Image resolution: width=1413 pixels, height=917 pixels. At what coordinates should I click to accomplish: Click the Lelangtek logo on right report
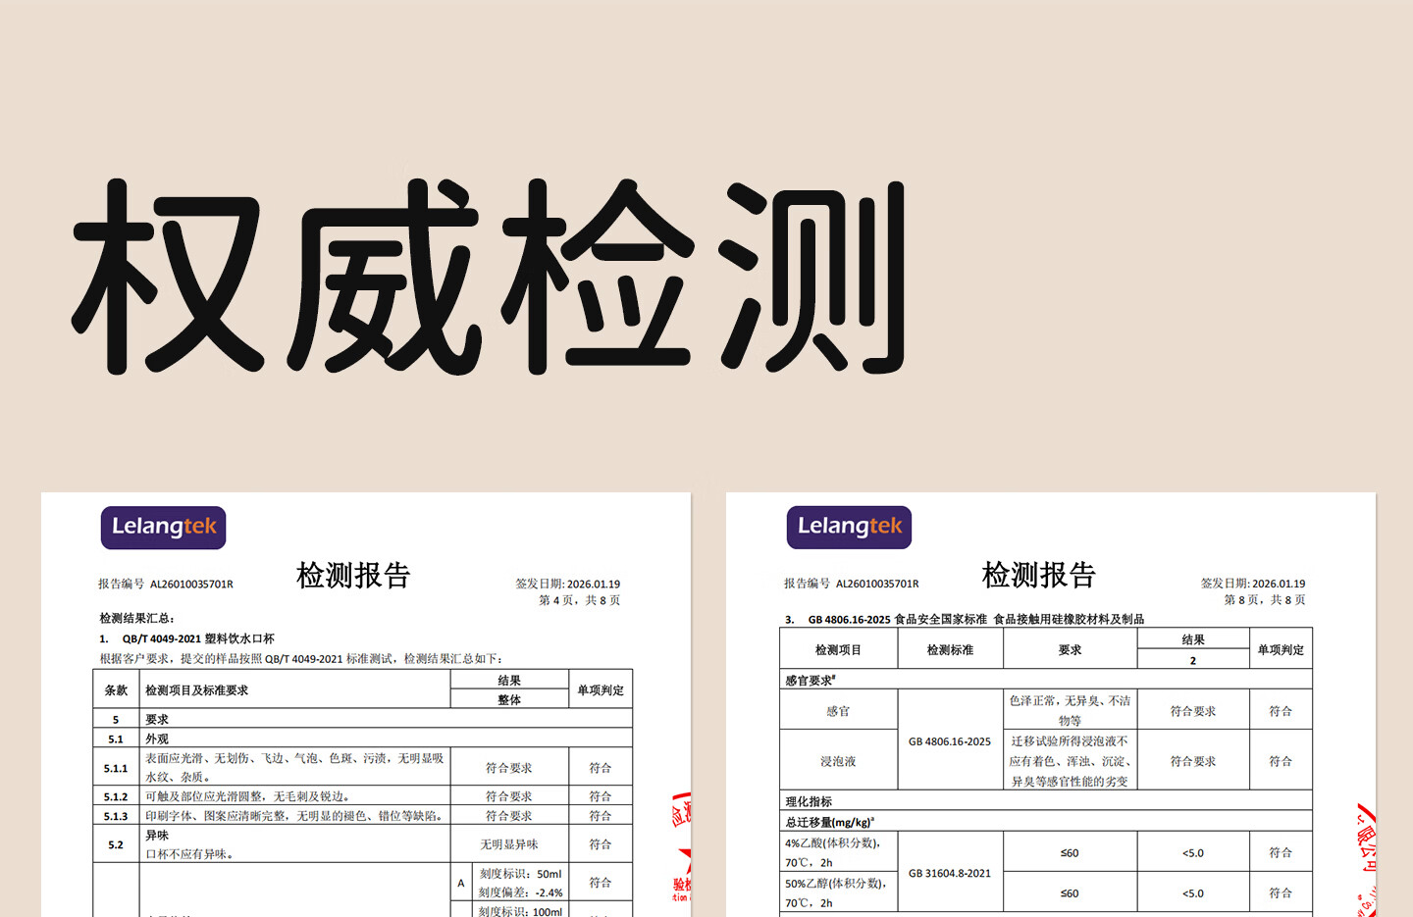[849, 528]
